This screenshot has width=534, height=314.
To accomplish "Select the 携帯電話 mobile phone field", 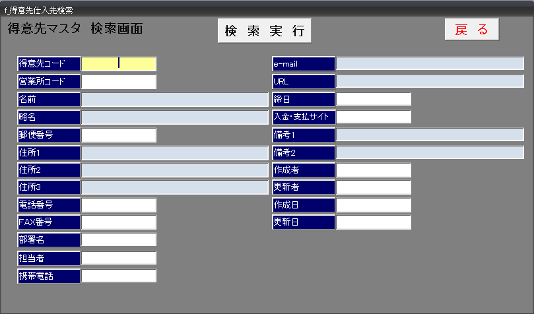I will pyautogui.click(x=119, y=276).
